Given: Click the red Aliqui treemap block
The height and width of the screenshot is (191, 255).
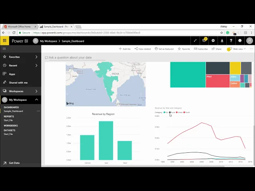Looking at the screenshot, I should coord(218,81).
